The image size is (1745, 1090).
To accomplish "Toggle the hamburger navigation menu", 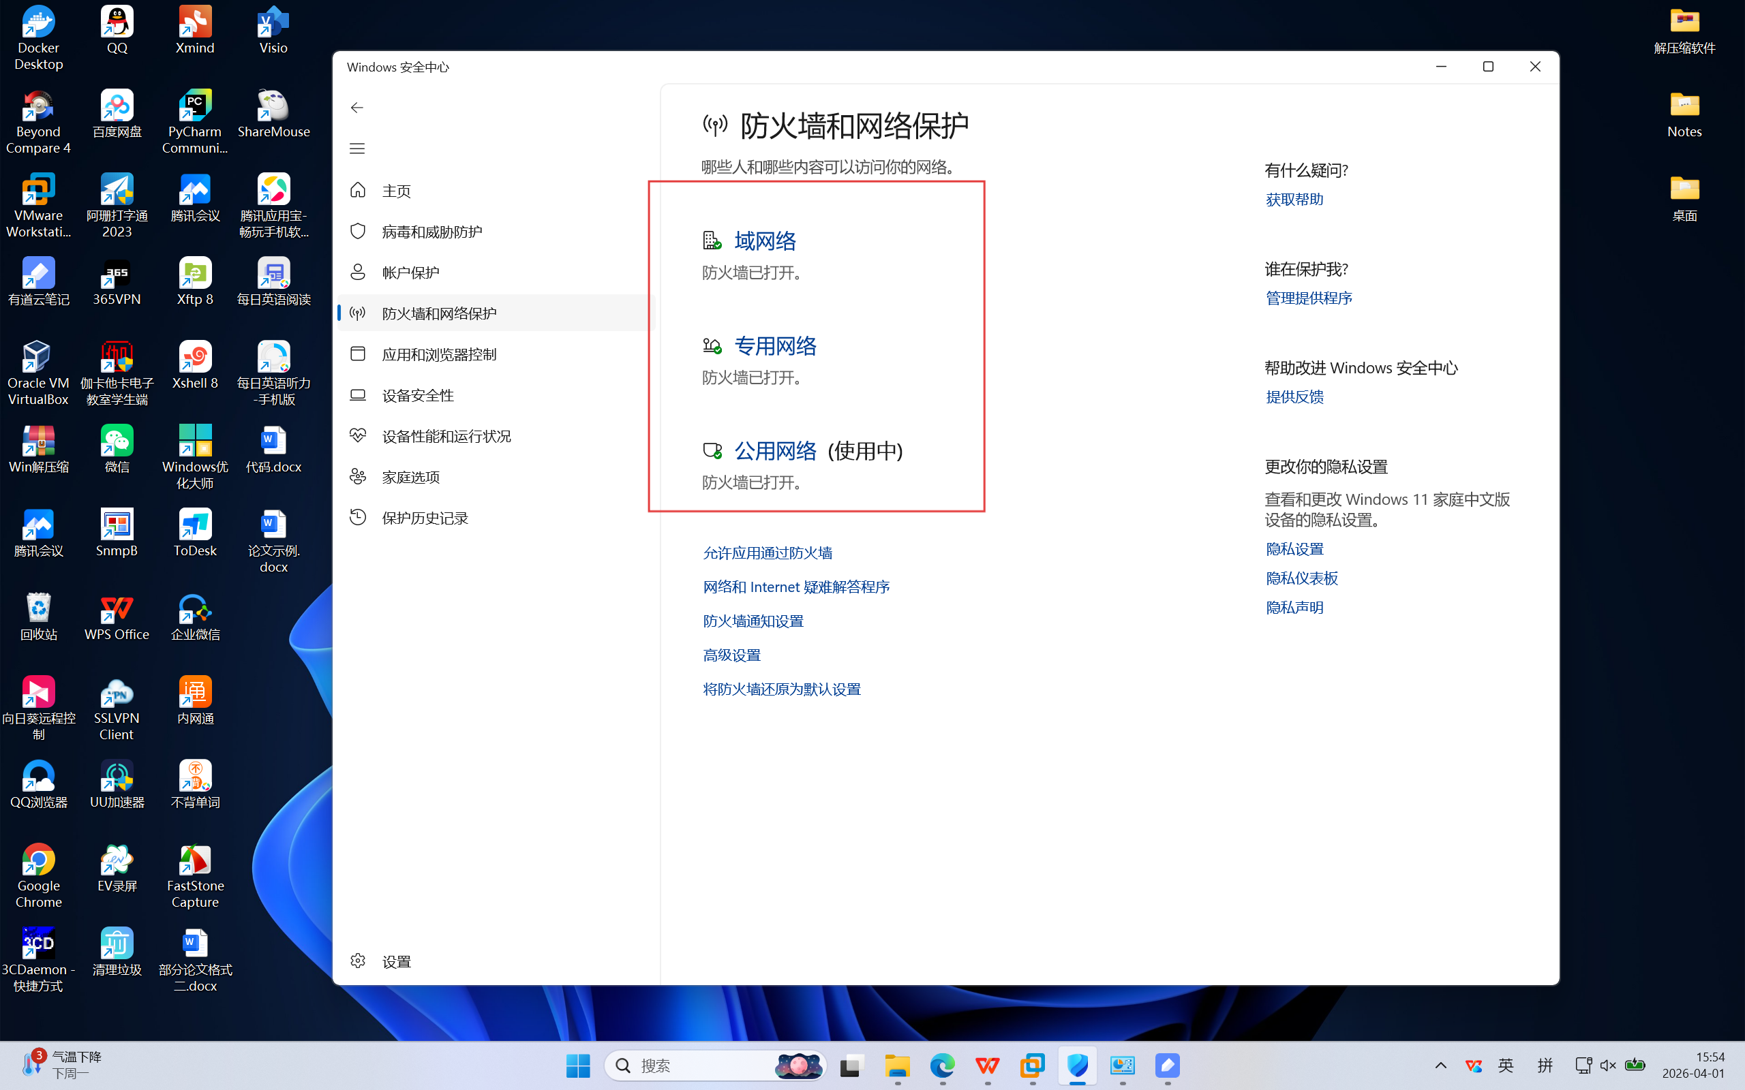I will (357, 149).
